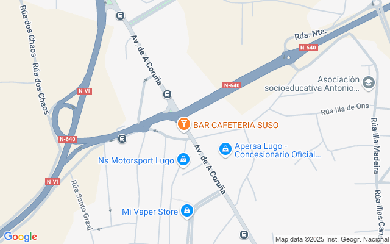This screenshot has width=390, height=244.
Task: Open the Google logo link
Action: (20, 237)
